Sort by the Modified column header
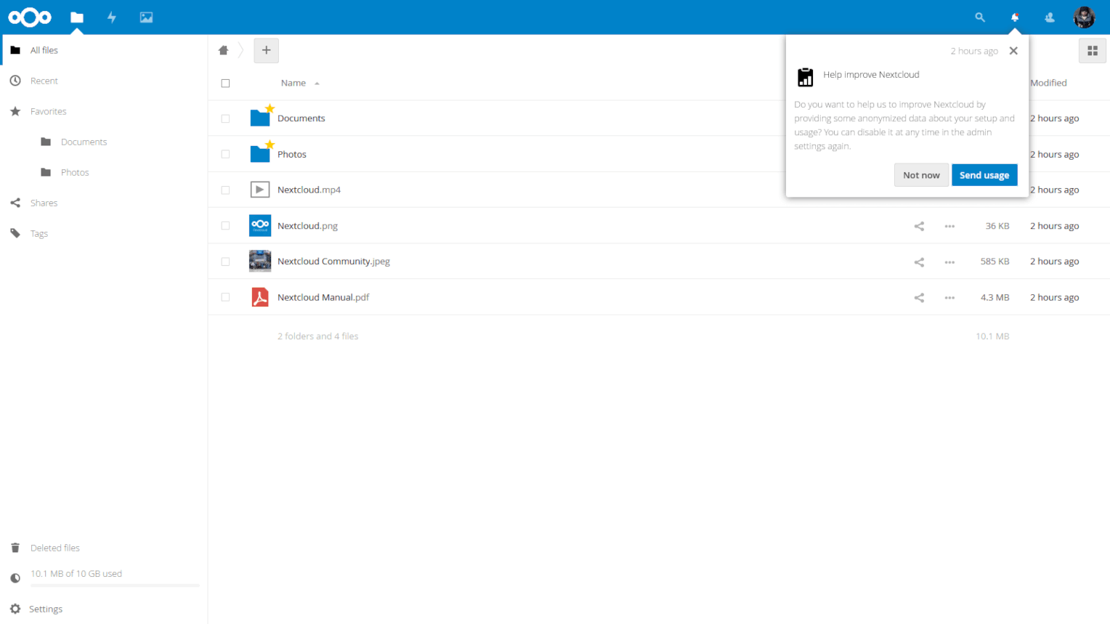This screenshot has height=624, width=1110. (x=1048, y=83)
